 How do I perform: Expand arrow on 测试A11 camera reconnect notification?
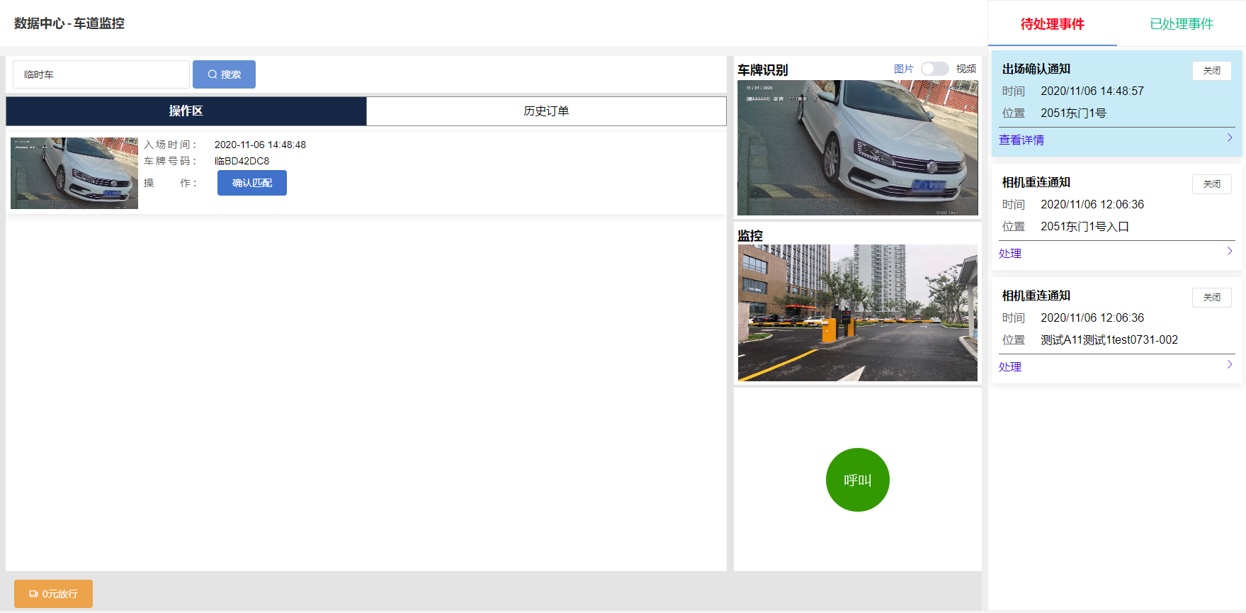coord(1229,365)
